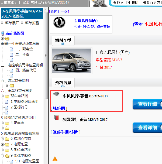Select 5 线束及其连接器布置图 tree item
Viewport: 162px width, 164px height.
[20, 133]
